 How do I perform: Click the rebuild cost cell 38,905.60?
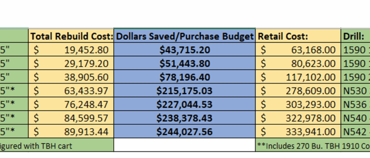pos(71,77)
